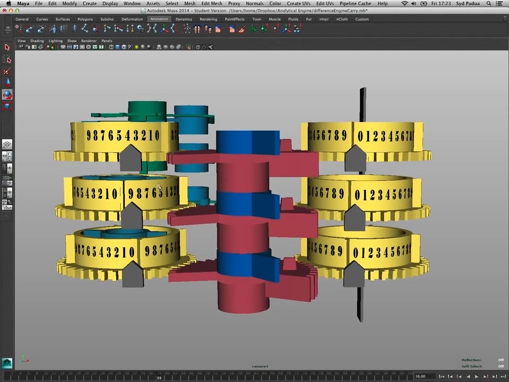509x382 pixels.
Task: Activate the Lasso select tool
Action: pos(7,59)
